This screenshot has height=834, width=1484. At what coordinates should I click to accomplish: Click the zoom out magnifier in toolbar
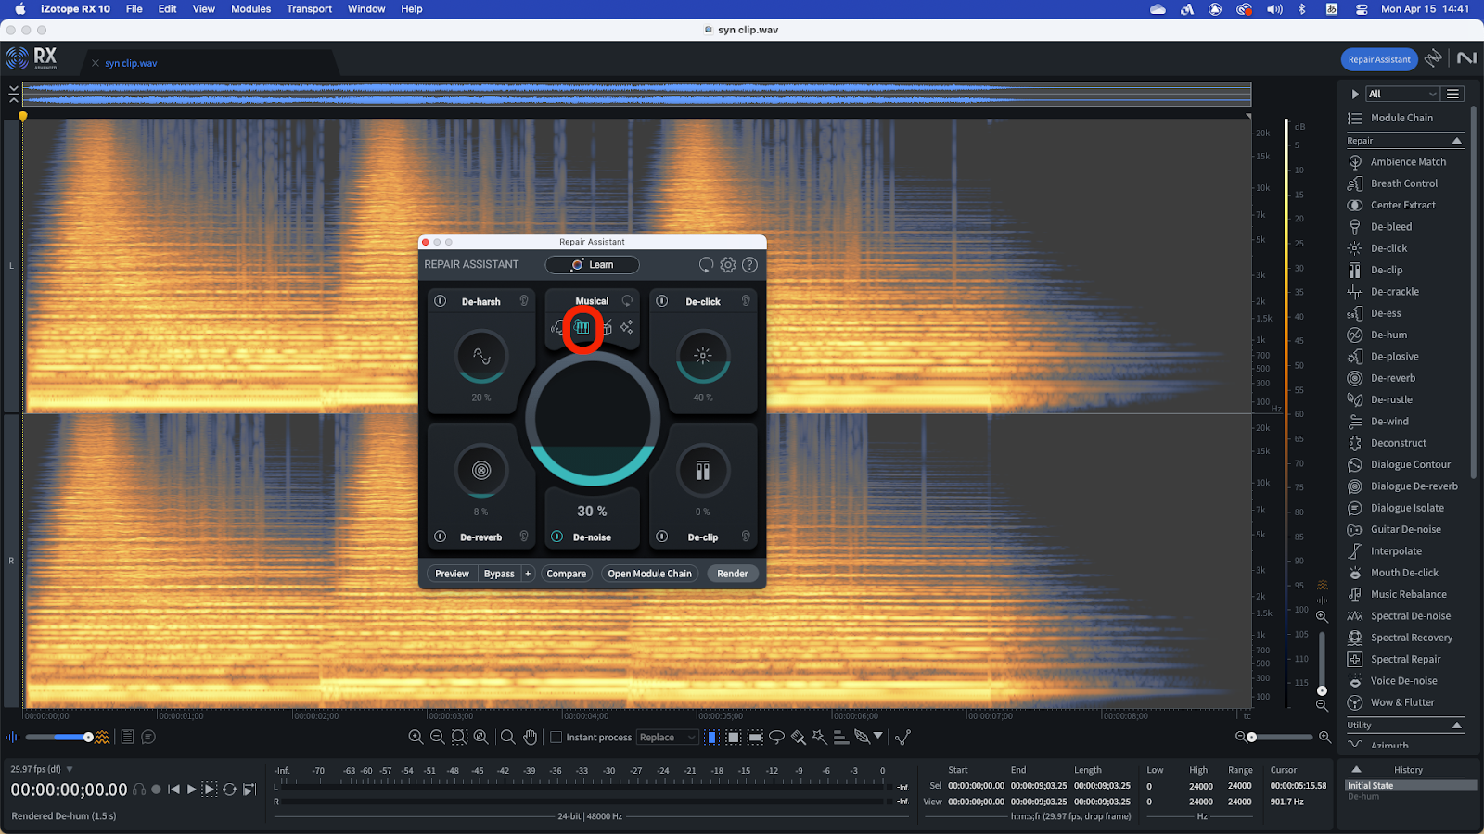tap(437, 738)
